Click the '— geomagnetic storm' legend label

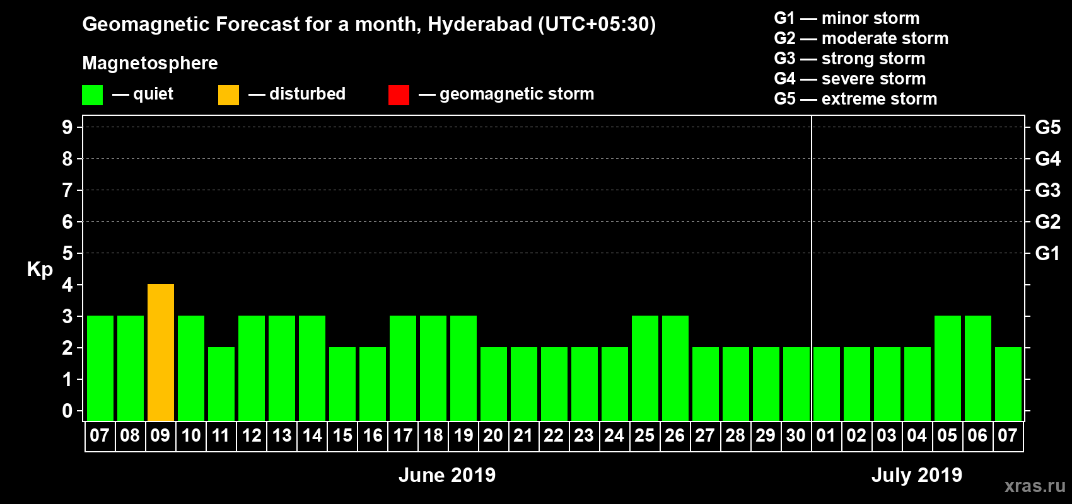506,94
